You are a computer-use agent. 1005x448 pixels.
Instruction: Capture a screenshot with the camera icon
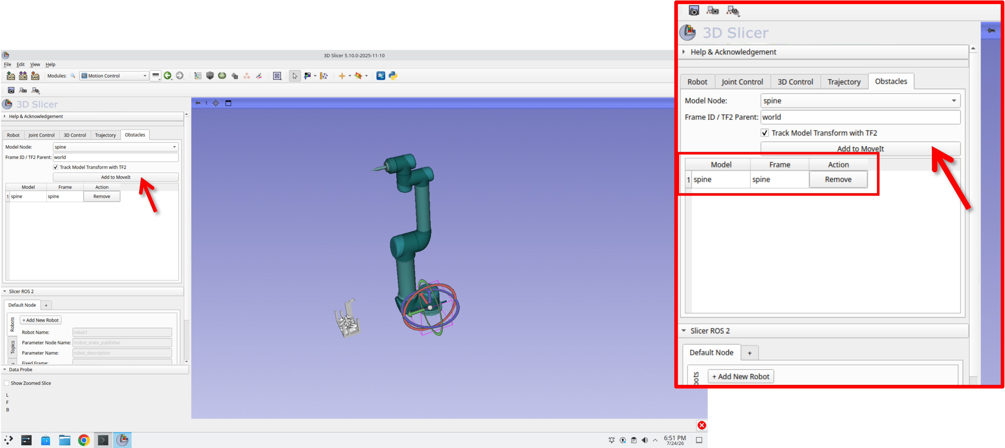pos(11,91)
